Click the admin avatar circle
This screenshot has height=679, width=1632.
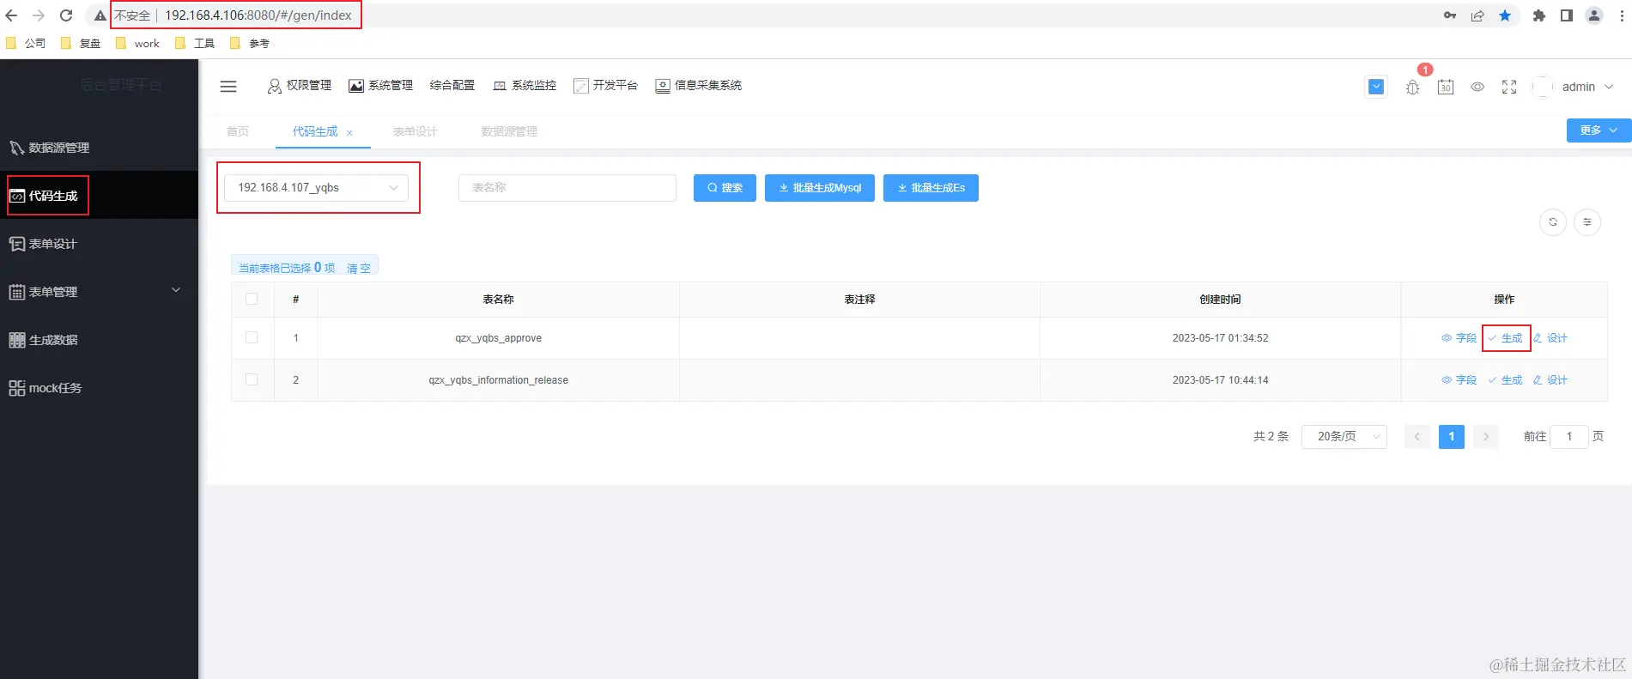[x=1543, y=87]
